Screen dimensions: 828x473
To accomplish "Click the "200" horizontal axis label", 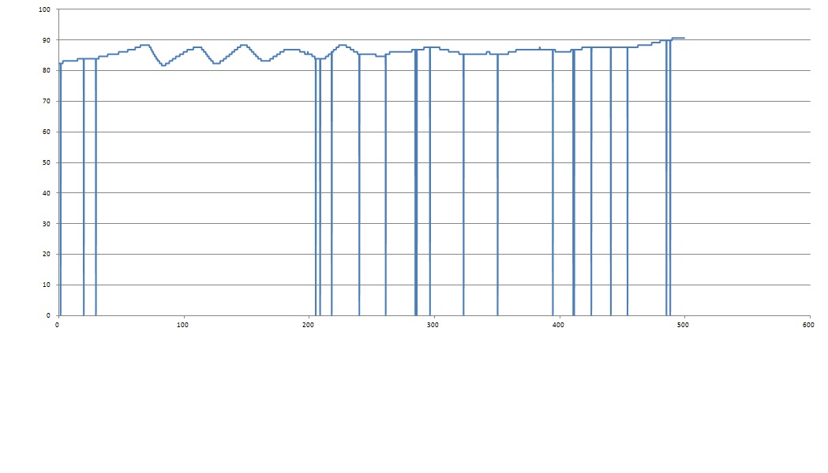I will (308, 324).
